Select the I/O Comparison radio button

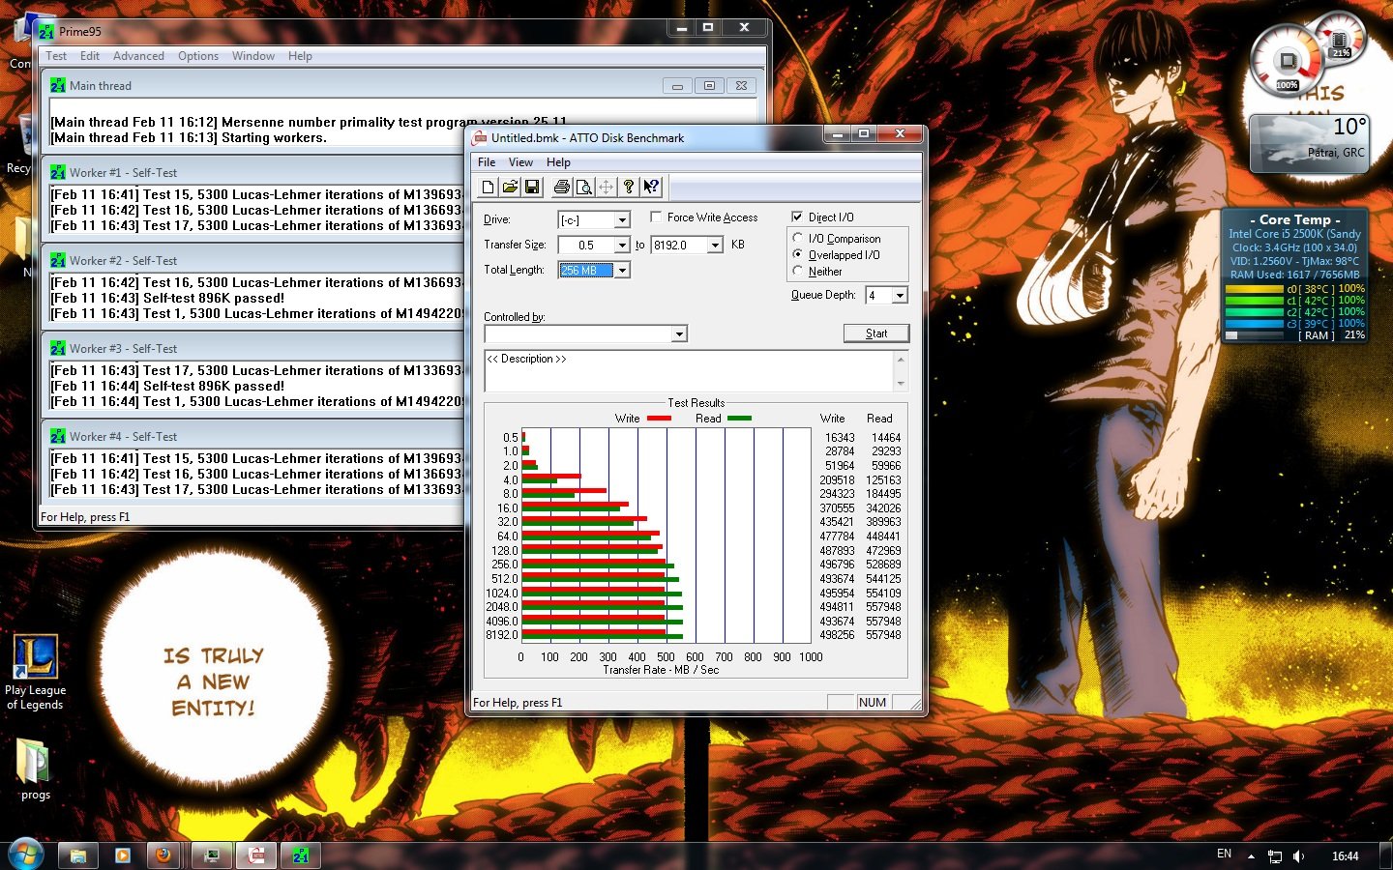(x=798, y=239)
